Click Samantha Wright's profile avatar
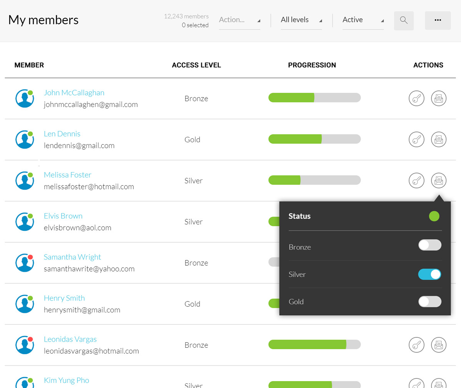This screenshot has height=388, width=461. [x=25, y=263]
